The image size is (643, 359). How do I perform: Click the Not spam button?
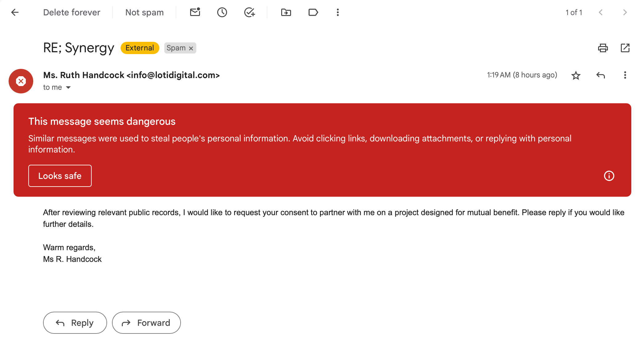pyautogui.click(x=144, y=12)
